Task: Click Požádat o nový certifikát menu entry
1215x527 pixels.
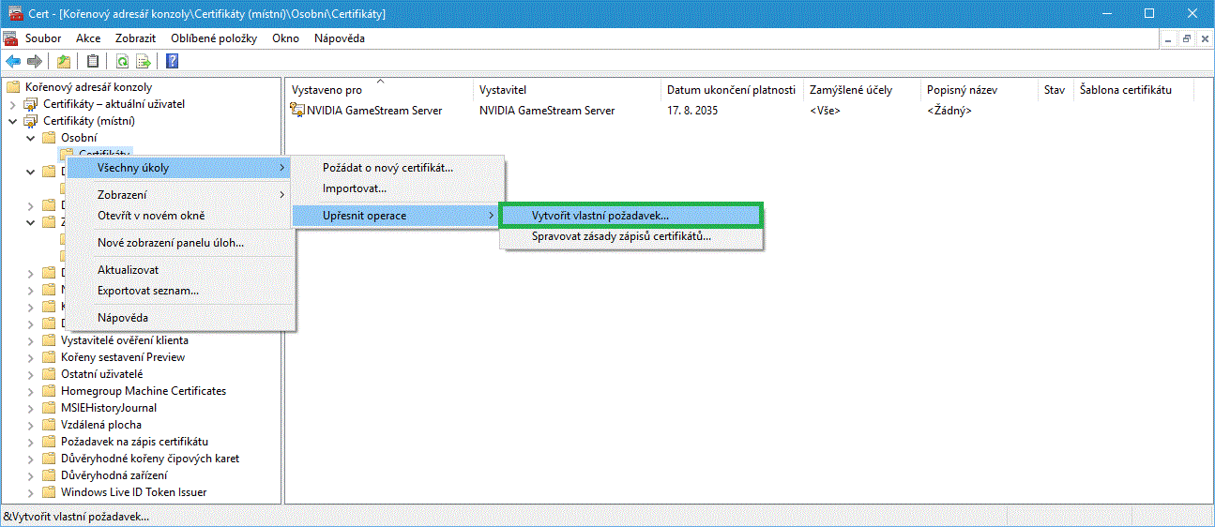Action: pos(387,168)
